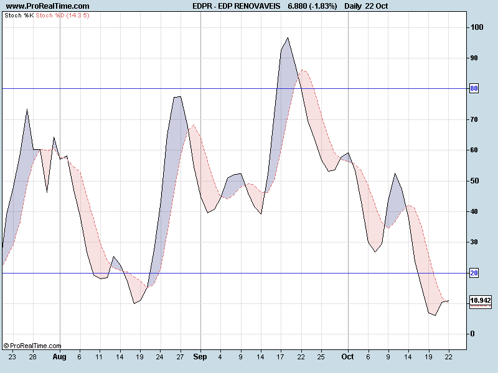498x373 pixels.
Task: Select the Stoch %K legend label
Action: (x=19, y=15)
